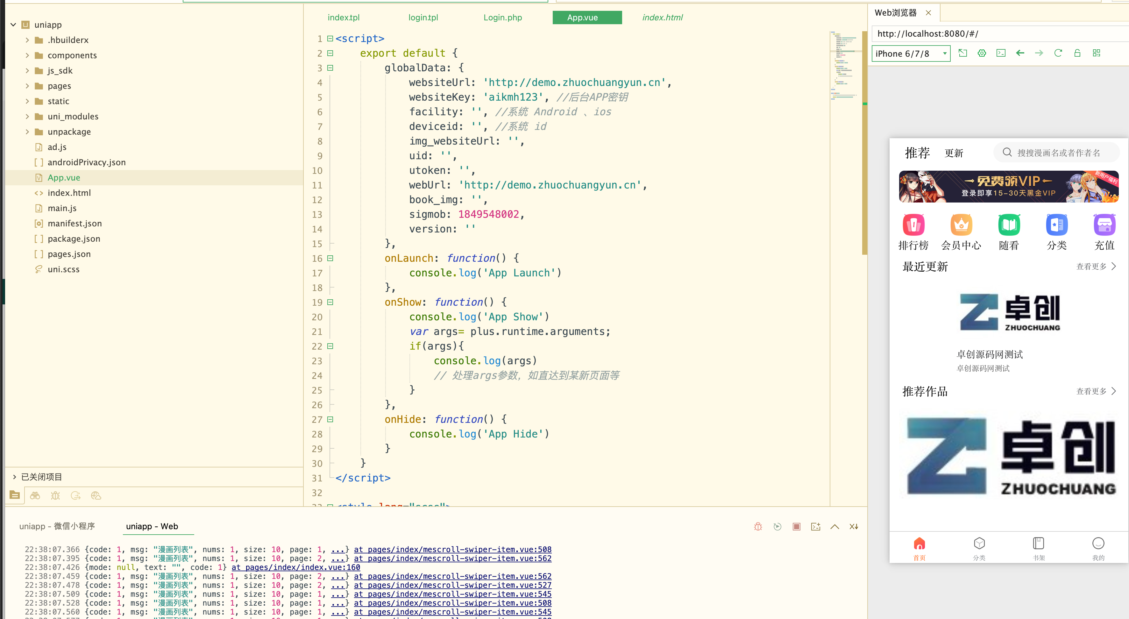Screen dimensions: 1129x619
Task: Switch to the Login.php editor tab
Action: pyautogui.click(x=503, y=18)
